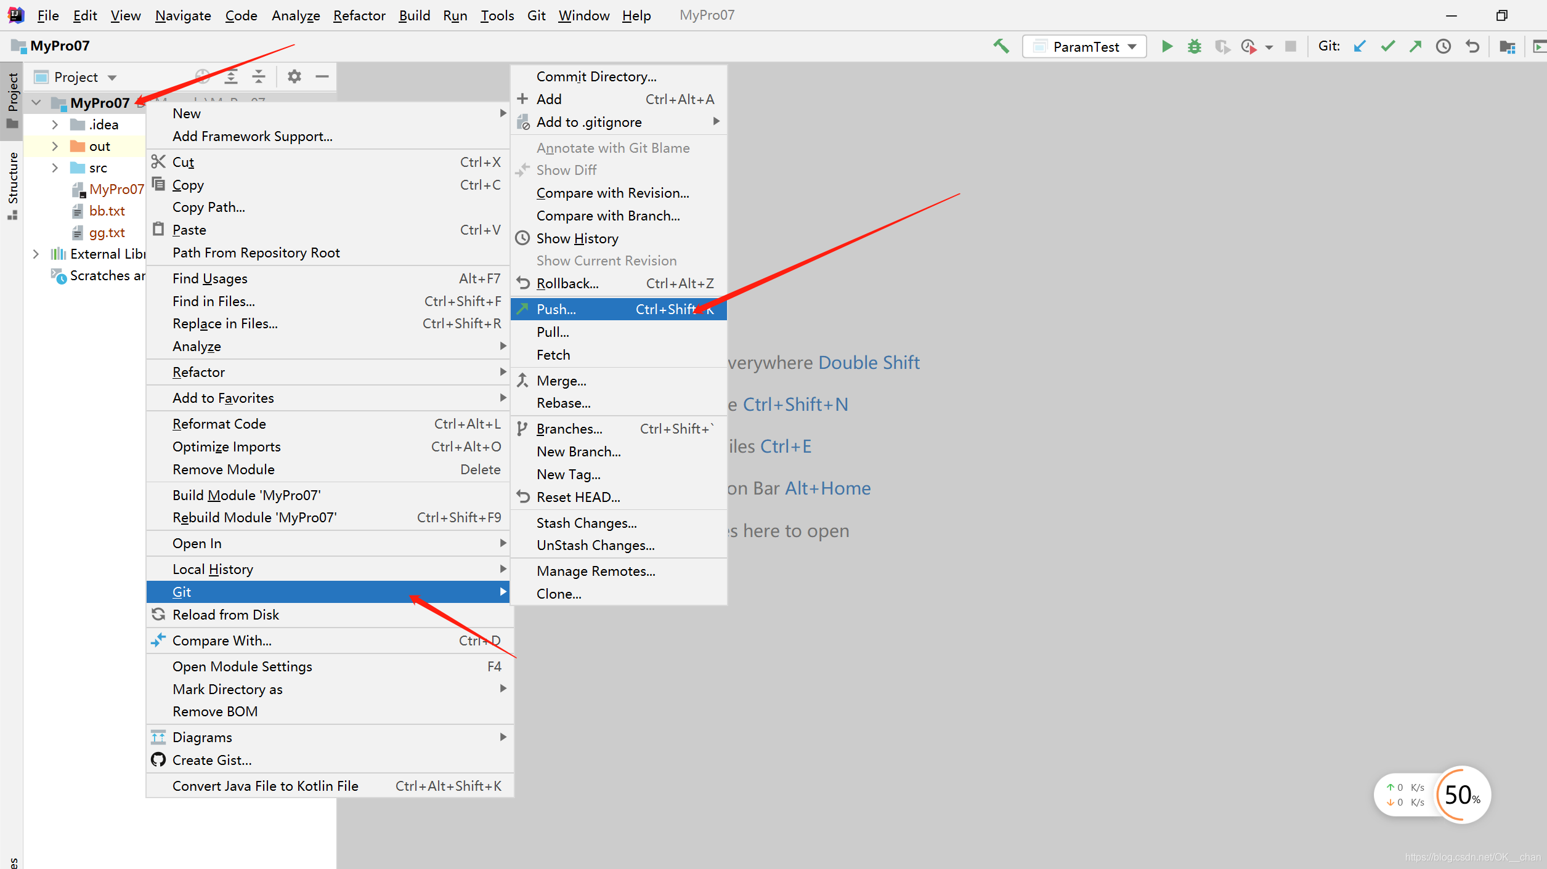Open the Project view selector dropdown
This screenshot has height=869, width=1547.
click(76, 77)
